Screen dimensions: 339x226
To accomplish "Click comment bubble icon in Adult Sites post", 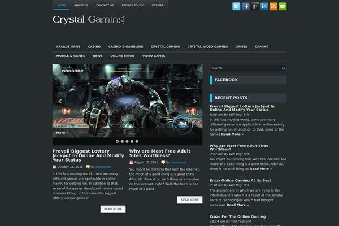I will pos(163,162).
